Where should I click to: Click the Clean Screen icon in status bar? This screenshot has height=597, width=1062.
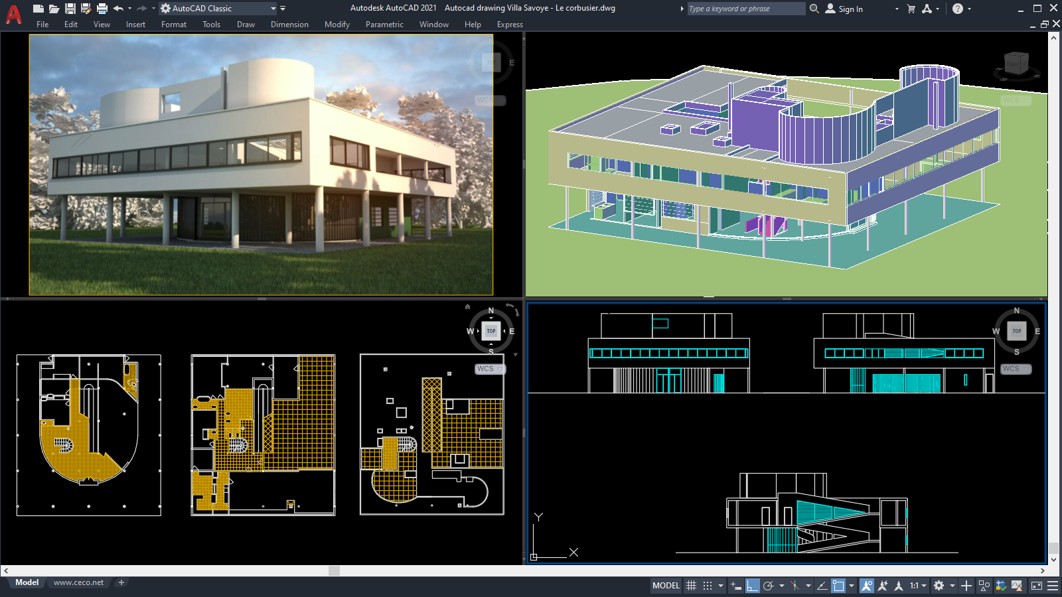1037,586
